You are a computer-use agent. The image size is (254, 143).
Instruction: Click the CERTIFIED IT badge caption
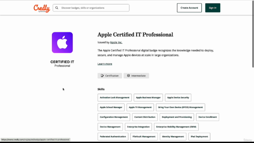coord(62,62)
